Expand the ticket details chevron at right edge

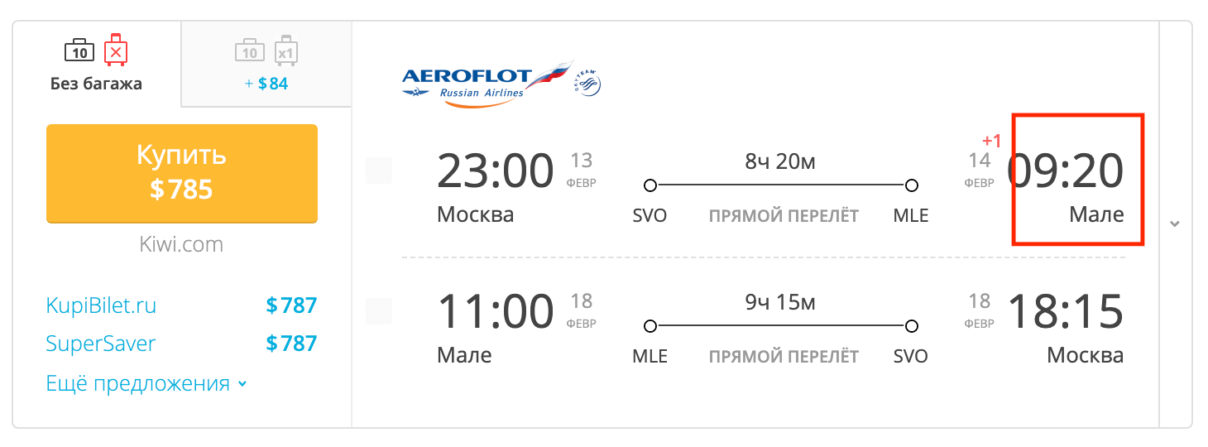click(x=1175, y=224)
